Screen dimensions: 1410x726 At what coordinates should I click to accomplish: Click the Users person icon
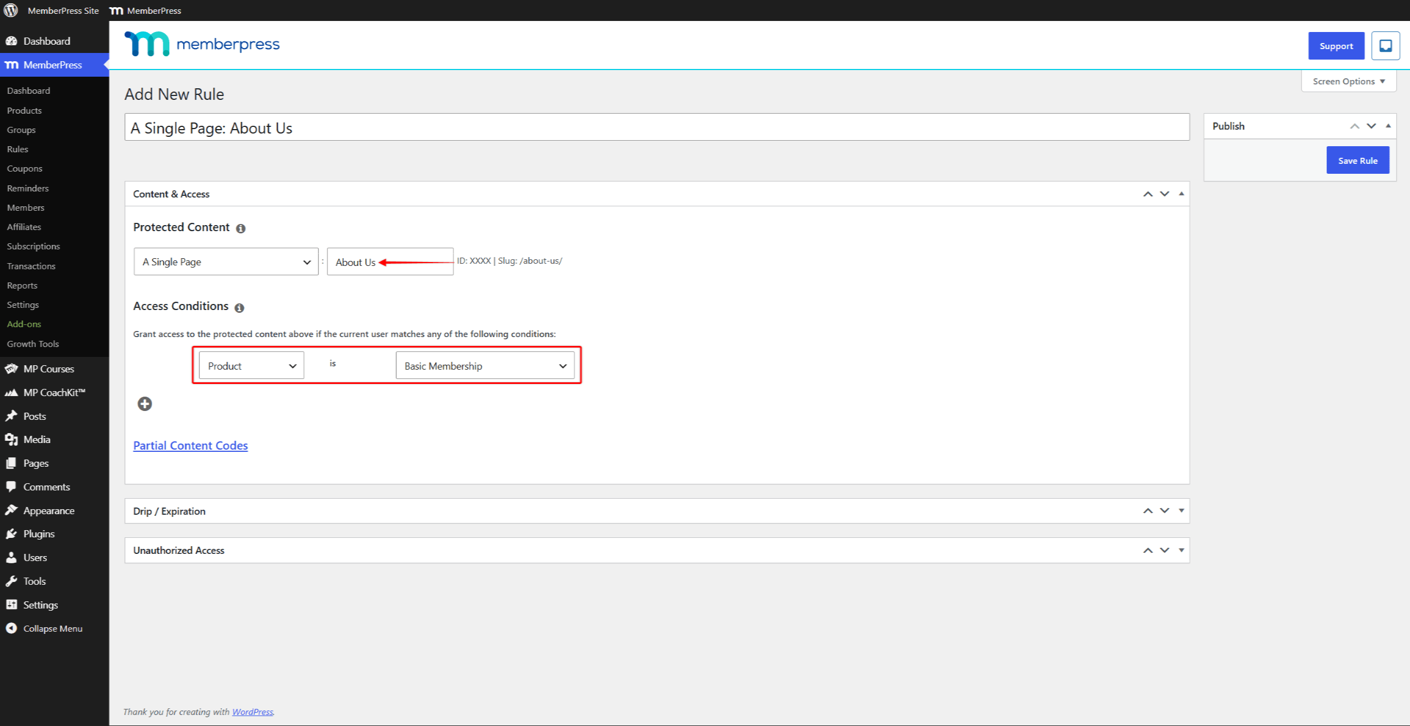11,558
